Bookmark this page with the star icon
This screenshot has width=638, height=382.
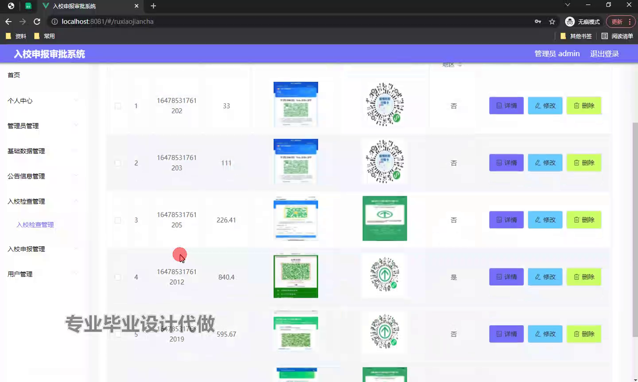click(x=552, y=21)
